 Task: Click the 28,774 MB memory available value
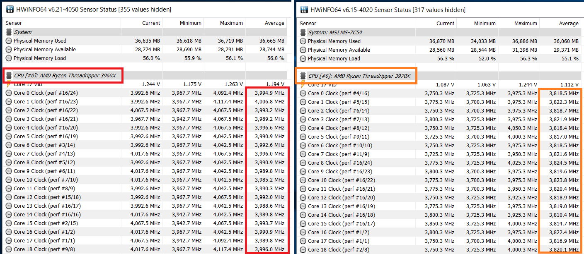click(x=148, y=49)
